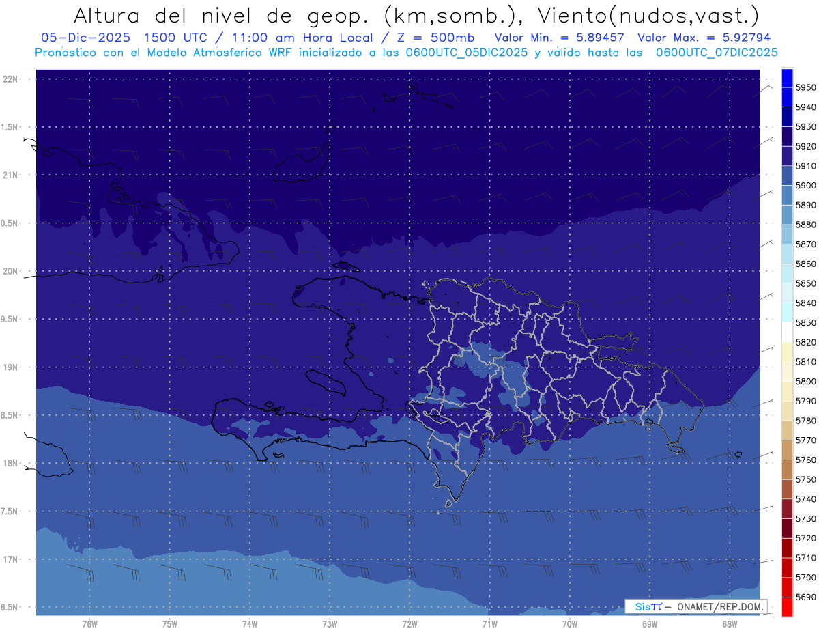Click the '74W' longitude label
819x633 pixels.
pyautogui.click(x=249, y=624)
